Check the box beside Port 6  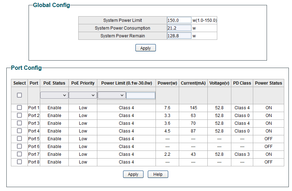19,146
